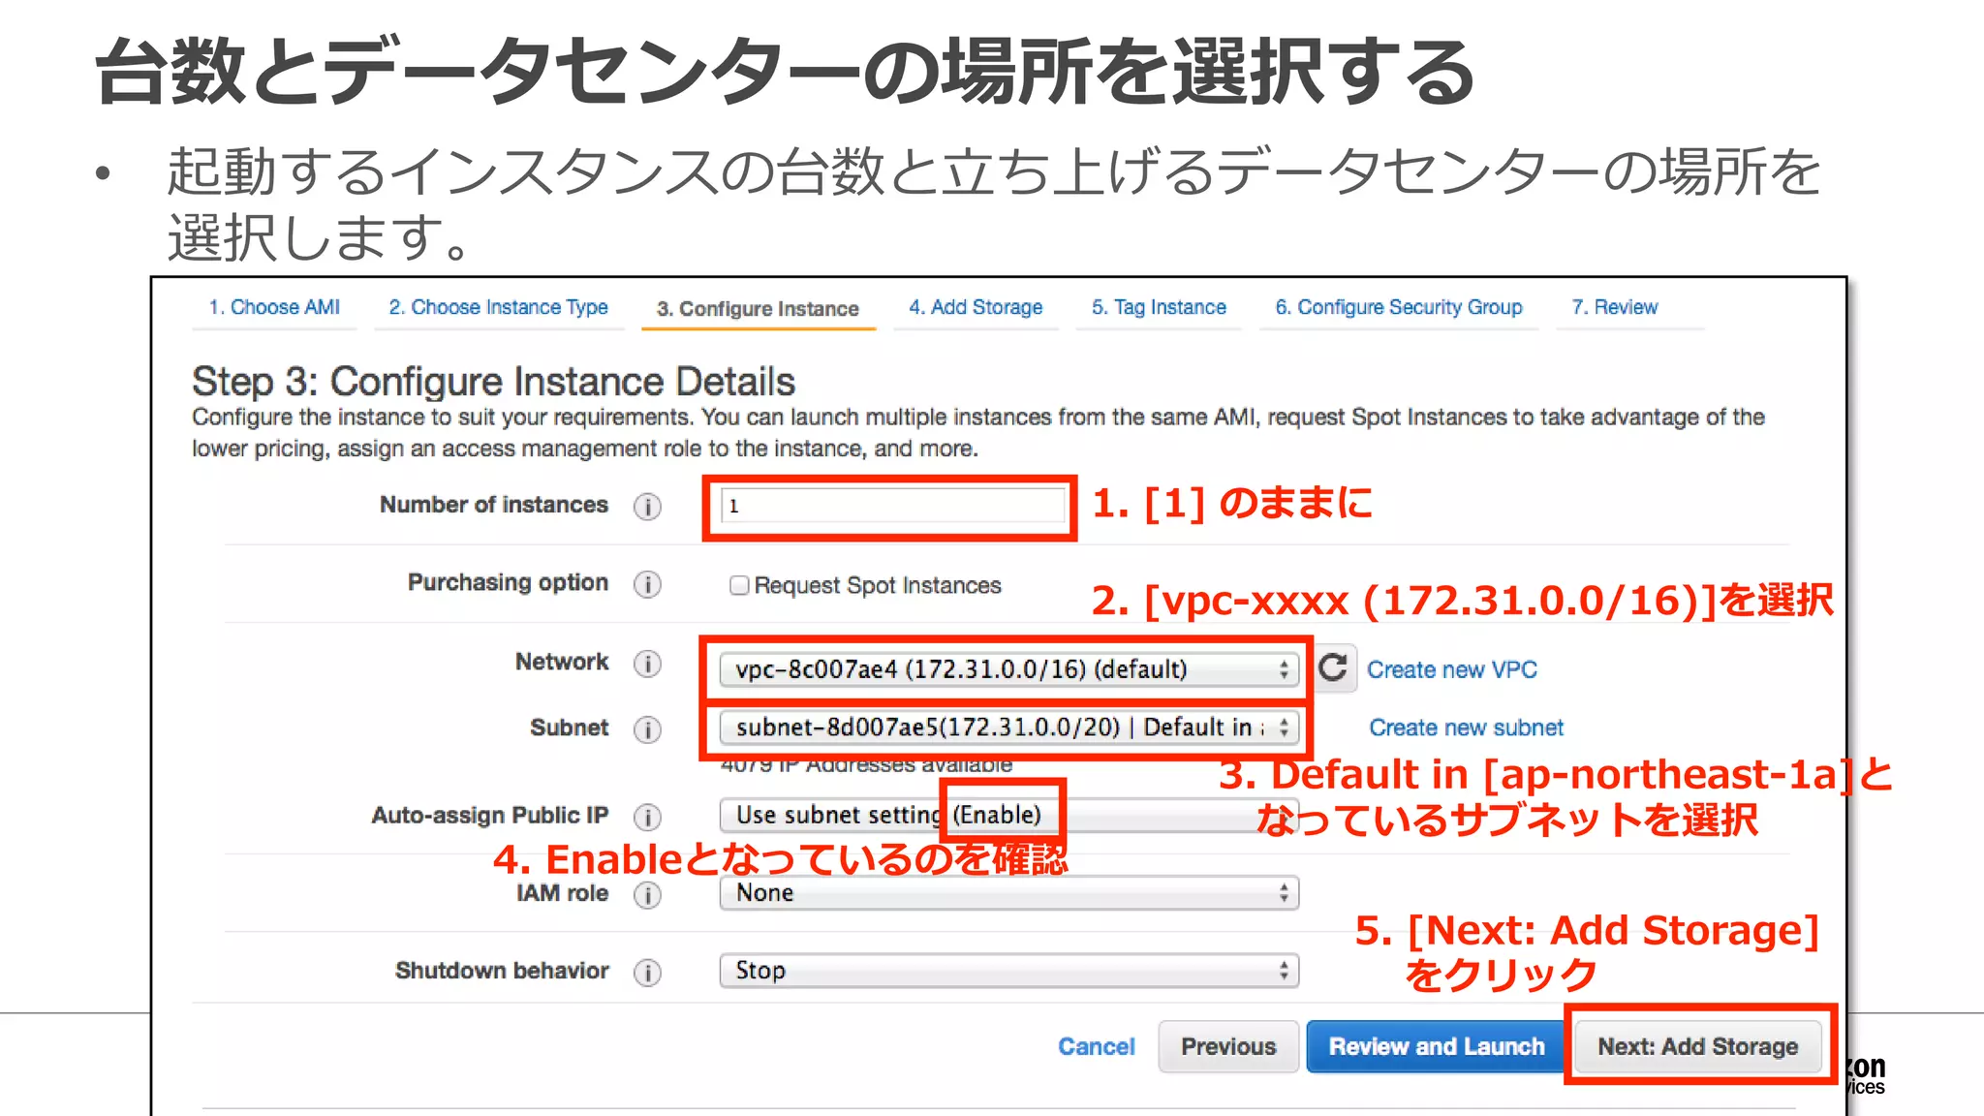The image size is (1984, 1116).
Task: Open the IAM role dropdown
Action: pyautogui.click(x=1007, y=893)
